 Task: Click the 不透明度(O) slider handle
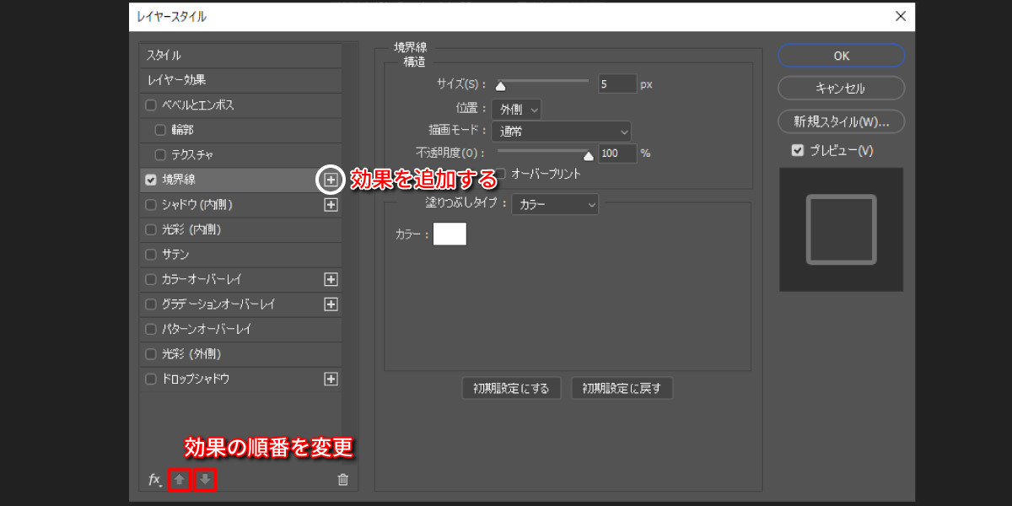(x=589, y=155)
